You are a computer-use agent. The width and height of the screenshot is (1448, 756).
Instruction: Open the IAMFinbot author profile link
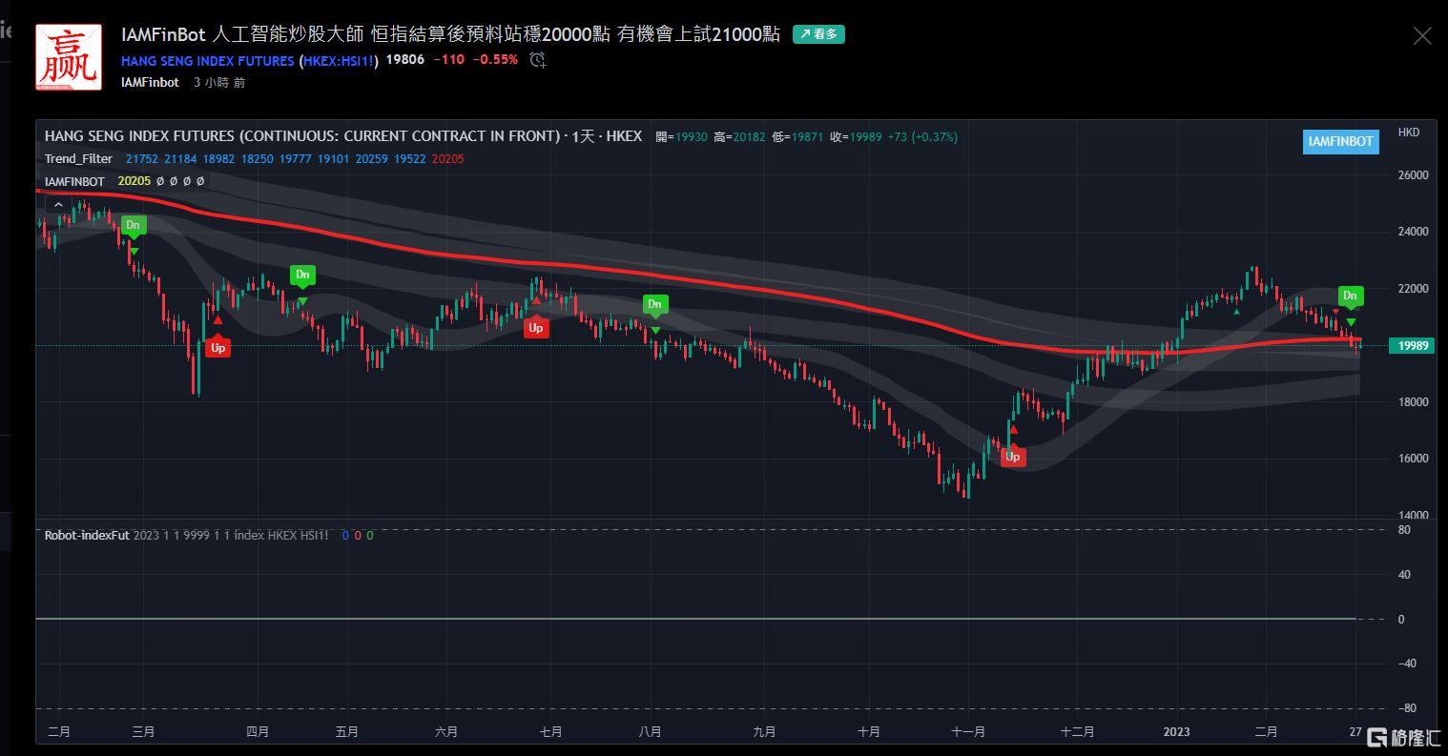tap(150, 83)
